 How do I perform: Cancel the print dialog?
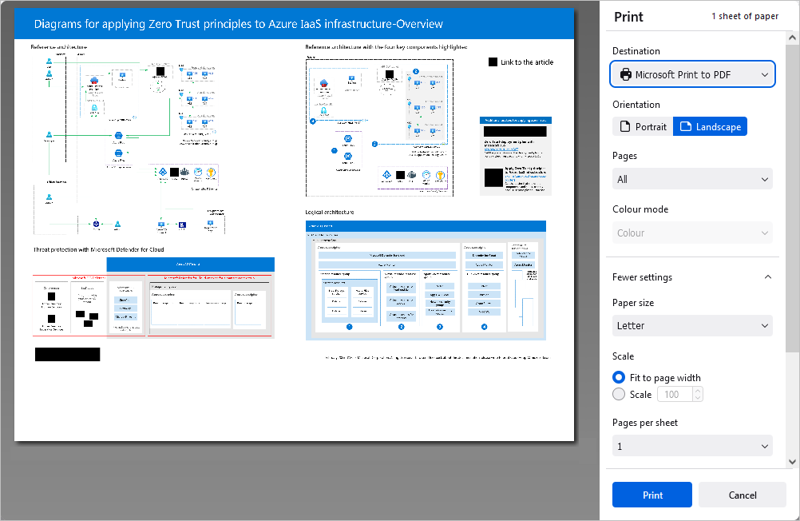click(743, 495)
